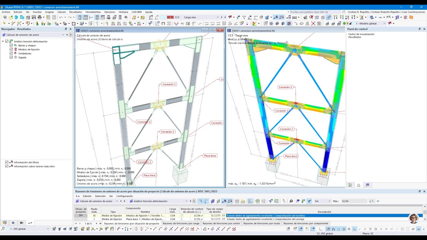The height and width of the screenshot is (240, 427).
Task: Switch to Razones de tensiones por nudo tab
Action: [262, 223]
